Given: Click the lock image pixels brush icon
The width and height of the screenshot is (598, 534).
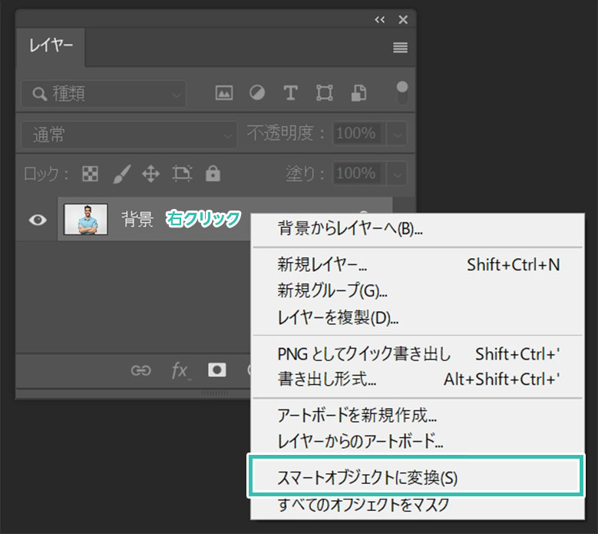Looking at the screenshot, I should point(121,174).
